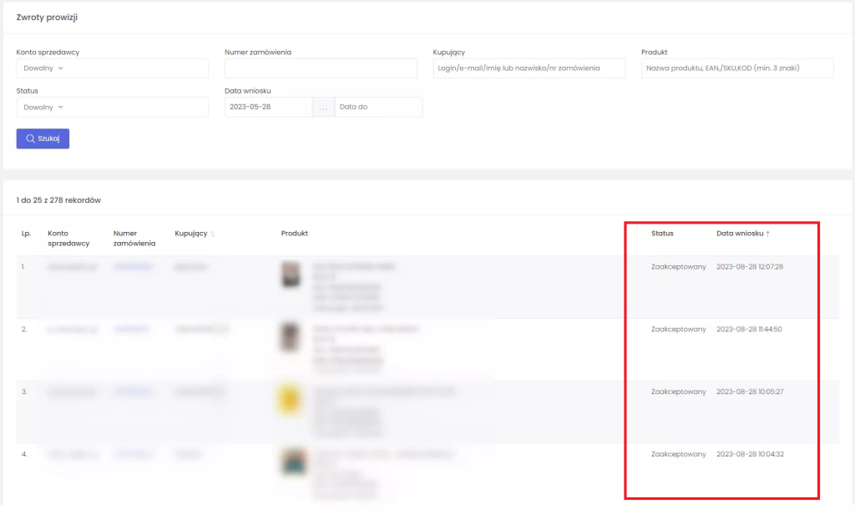855x519 pixels.
Task: Click the blue Szukaj search button
Action: click(x=43, y=139)
